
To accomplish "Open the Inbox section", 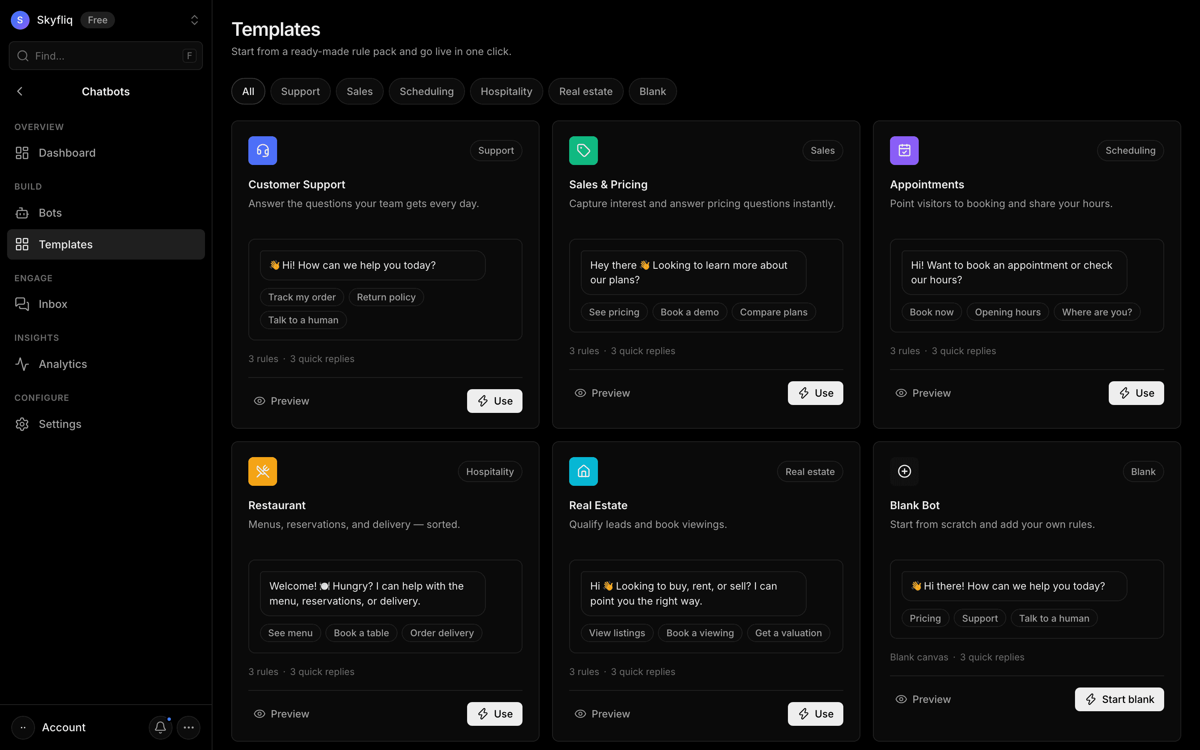I will tap(105, 304).
